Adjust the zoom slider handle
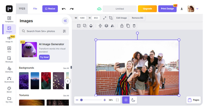Screen dimensions: 204x108 coord(81,100)
